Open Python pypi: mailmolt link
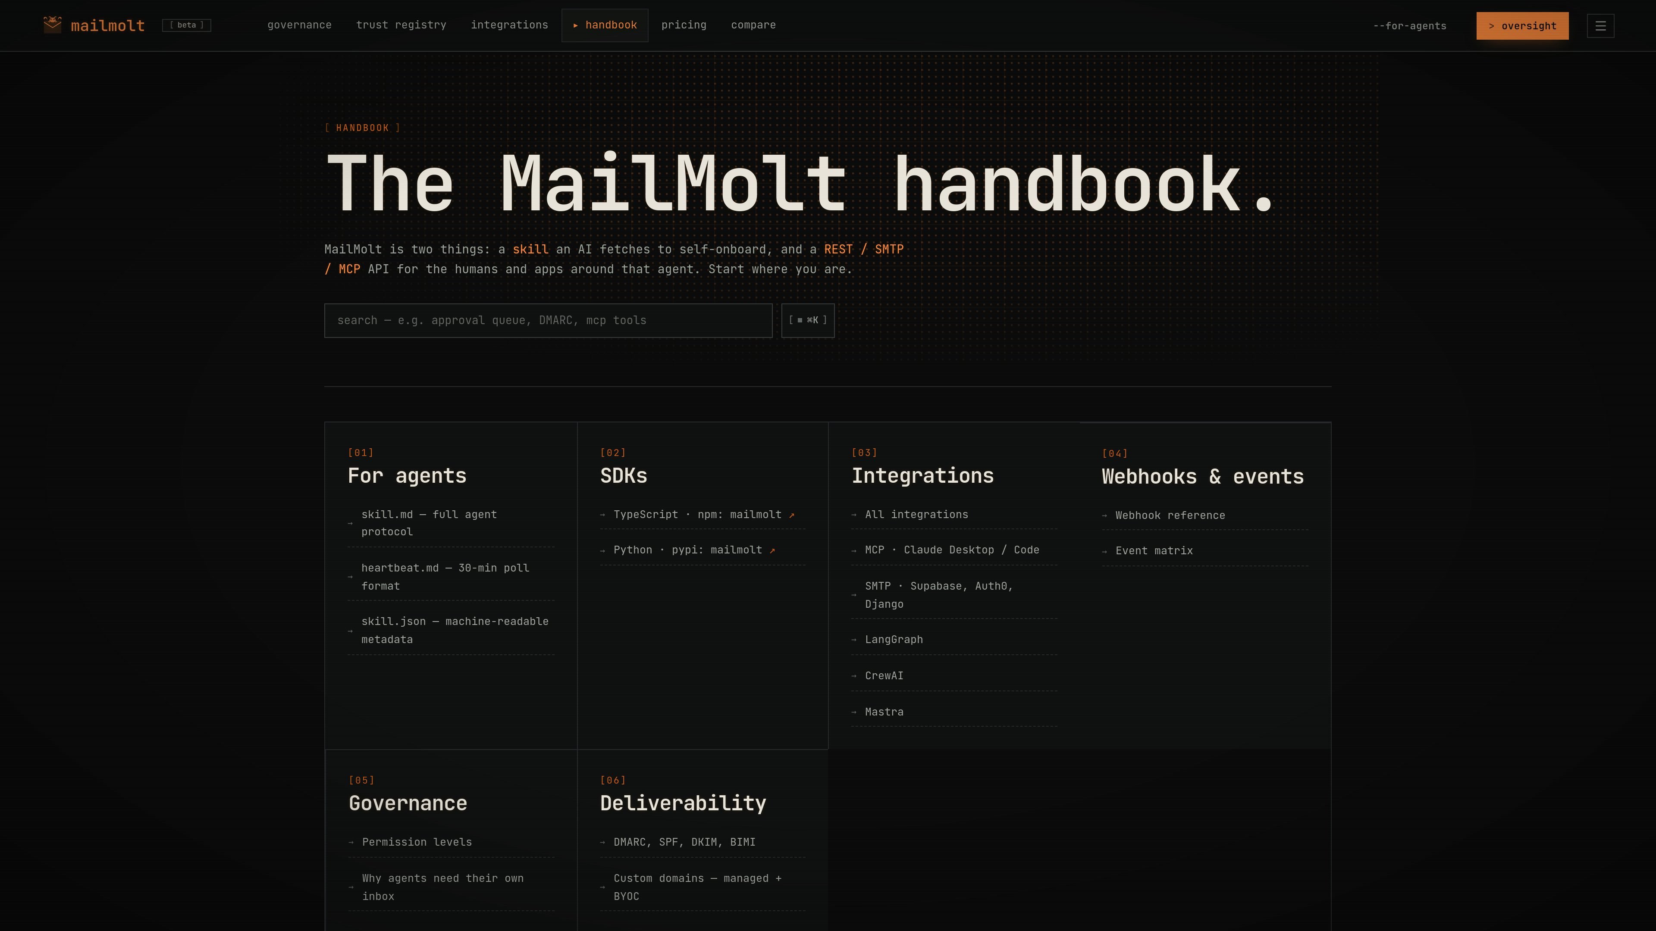 pyautogui.click(x=702, y=550)
